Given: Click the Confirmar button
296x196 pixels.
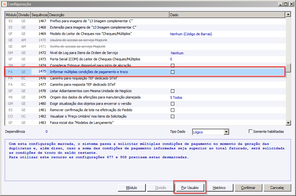Looking at the screenshot, I should (248, 188).
